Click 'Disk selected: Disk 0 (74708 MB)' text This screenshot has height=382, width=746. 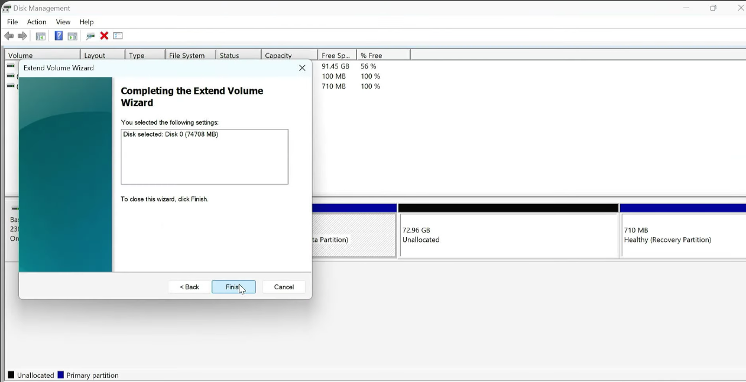coord(171,134)
